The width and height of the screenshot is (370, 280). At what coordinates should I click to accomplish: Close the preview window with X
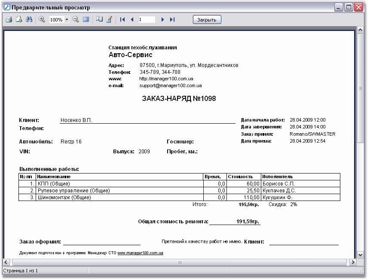point(359,7)
